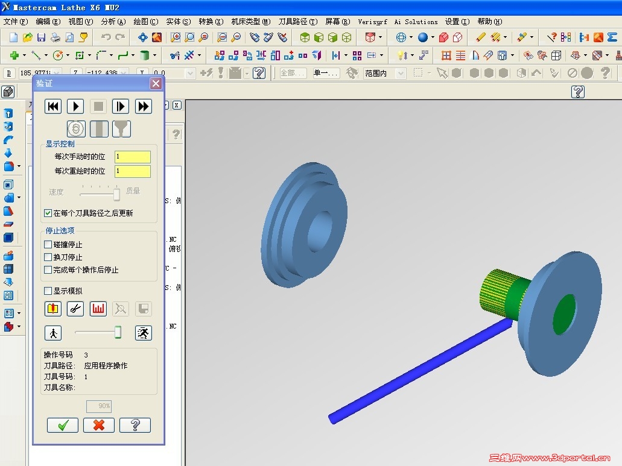Click the blue up-arrow sidebar icon
The image size is (622, 466).
[8, 113]
